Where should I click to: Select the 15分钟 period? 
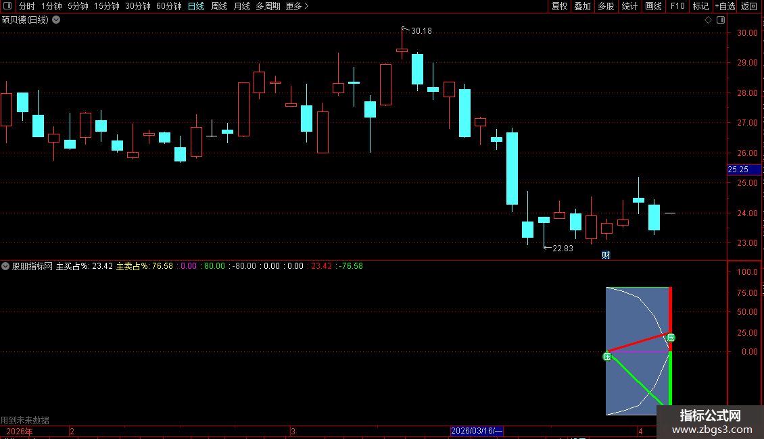pyautogui.click(x=107, y=6)
